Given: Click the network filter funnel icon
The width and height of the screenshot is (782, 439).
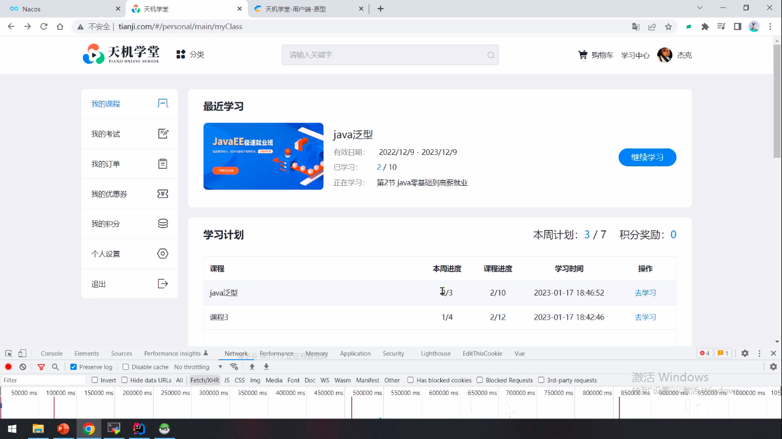Looking at the screenshot, I should point(41,367).
